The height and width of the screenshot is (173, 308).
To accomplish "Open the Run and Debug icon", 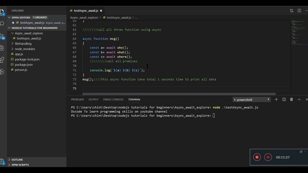I will [2, 48].
